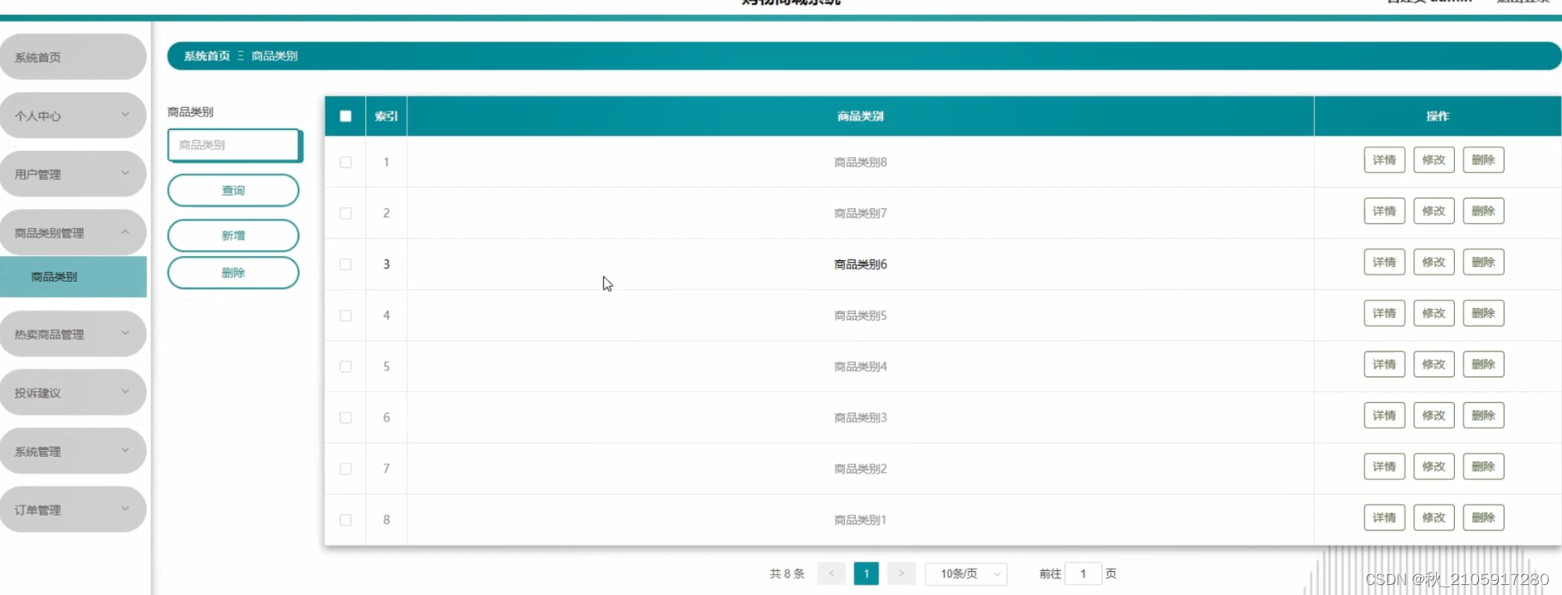Click the batch 删除 button under 新增
This screenshot has width=1562, height=595.
(233, 273)
